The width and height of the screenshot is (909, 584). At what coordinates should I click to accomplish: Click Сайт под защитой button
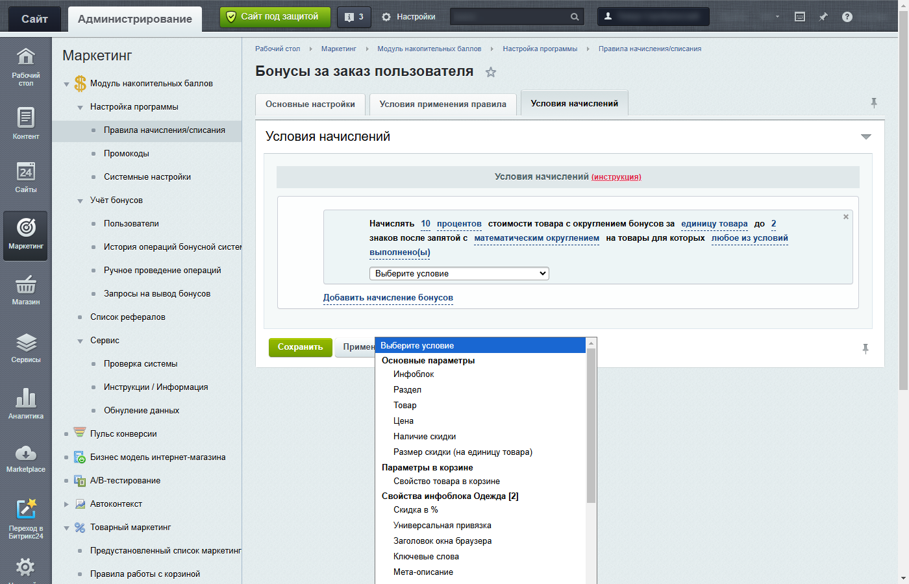[x=275, y=17]
